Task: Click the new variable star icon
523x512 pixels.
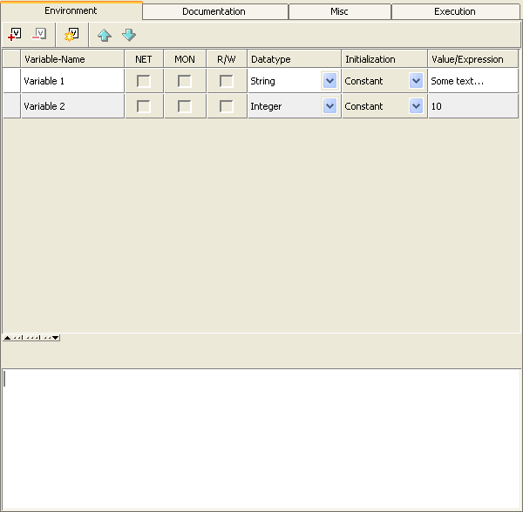Action: pos(71,35)
